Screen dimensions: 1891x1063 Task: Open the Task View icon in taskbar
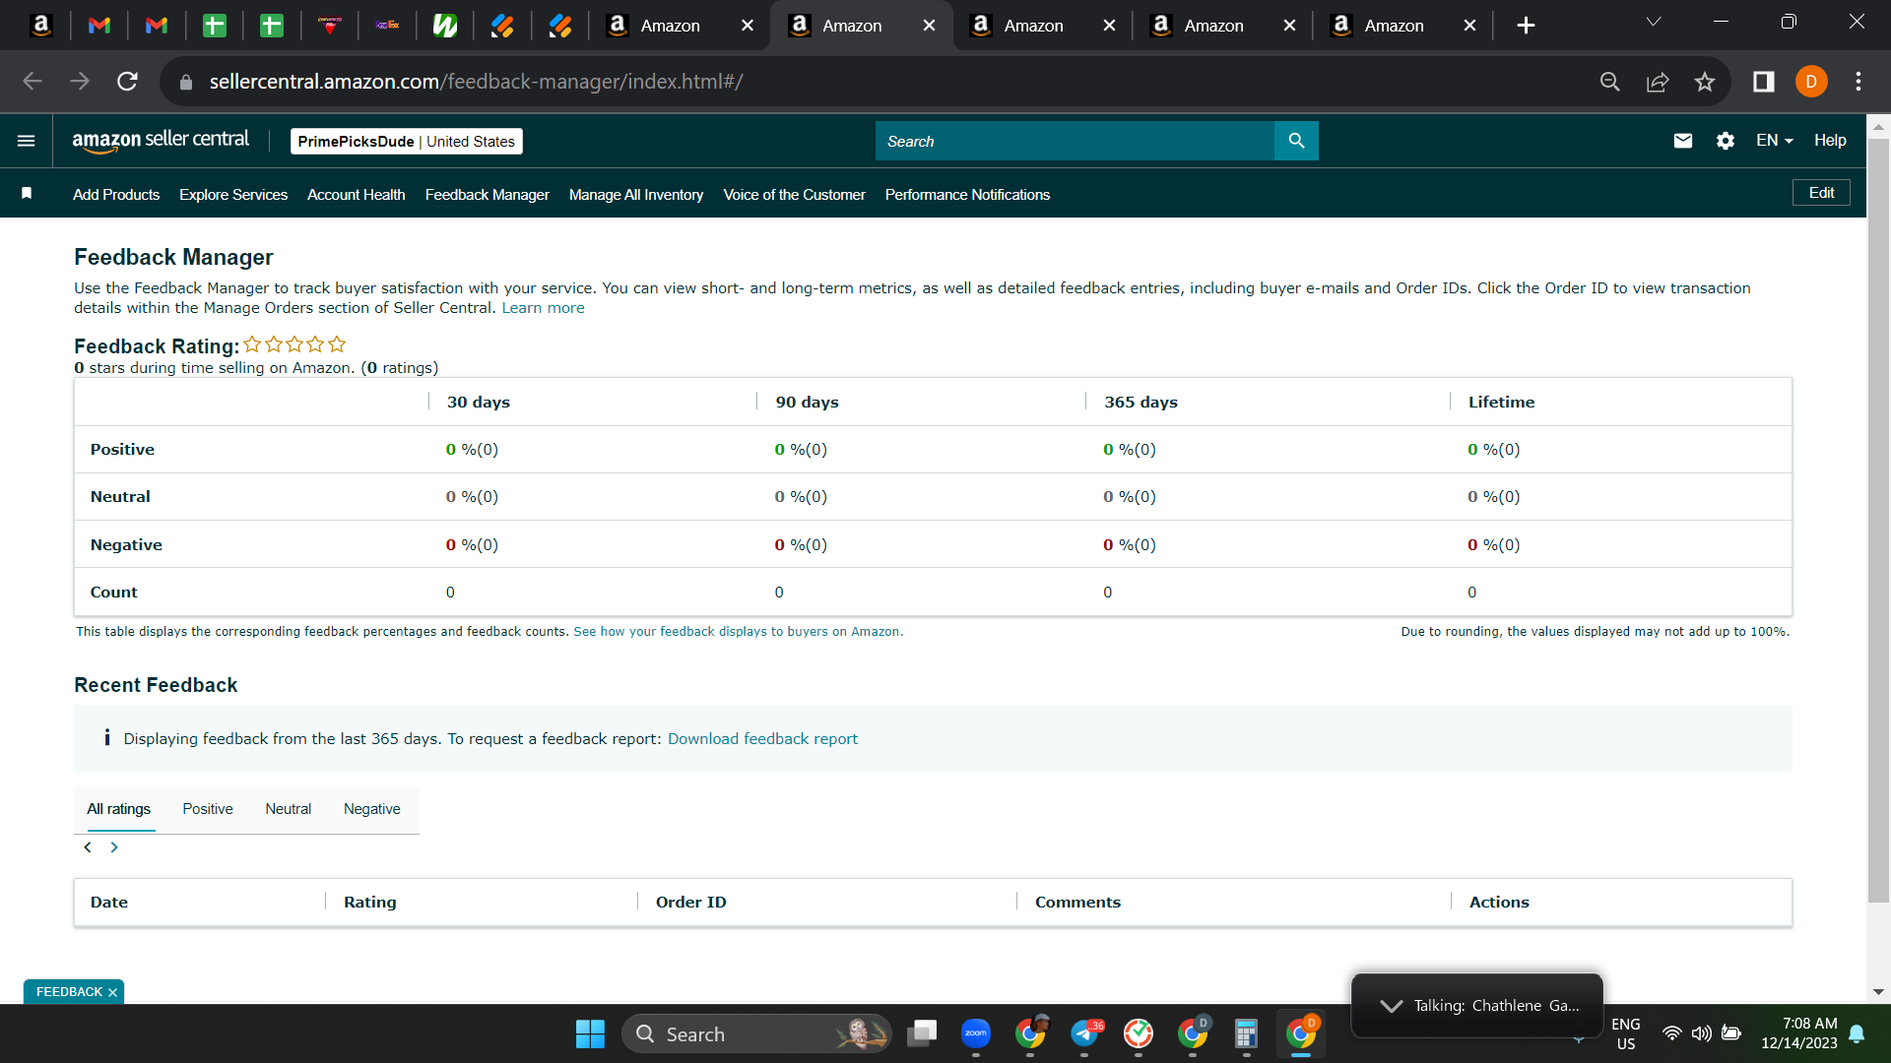click(x=922, y=1033)
